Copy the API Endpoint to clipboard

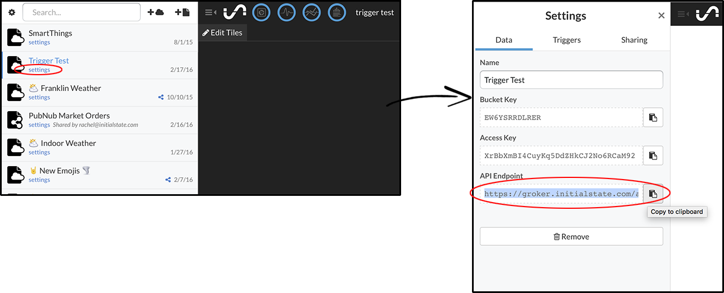(653, 194)
